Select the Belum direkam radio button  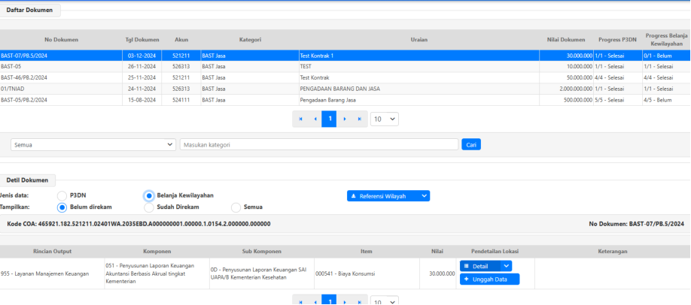(62, 207)
